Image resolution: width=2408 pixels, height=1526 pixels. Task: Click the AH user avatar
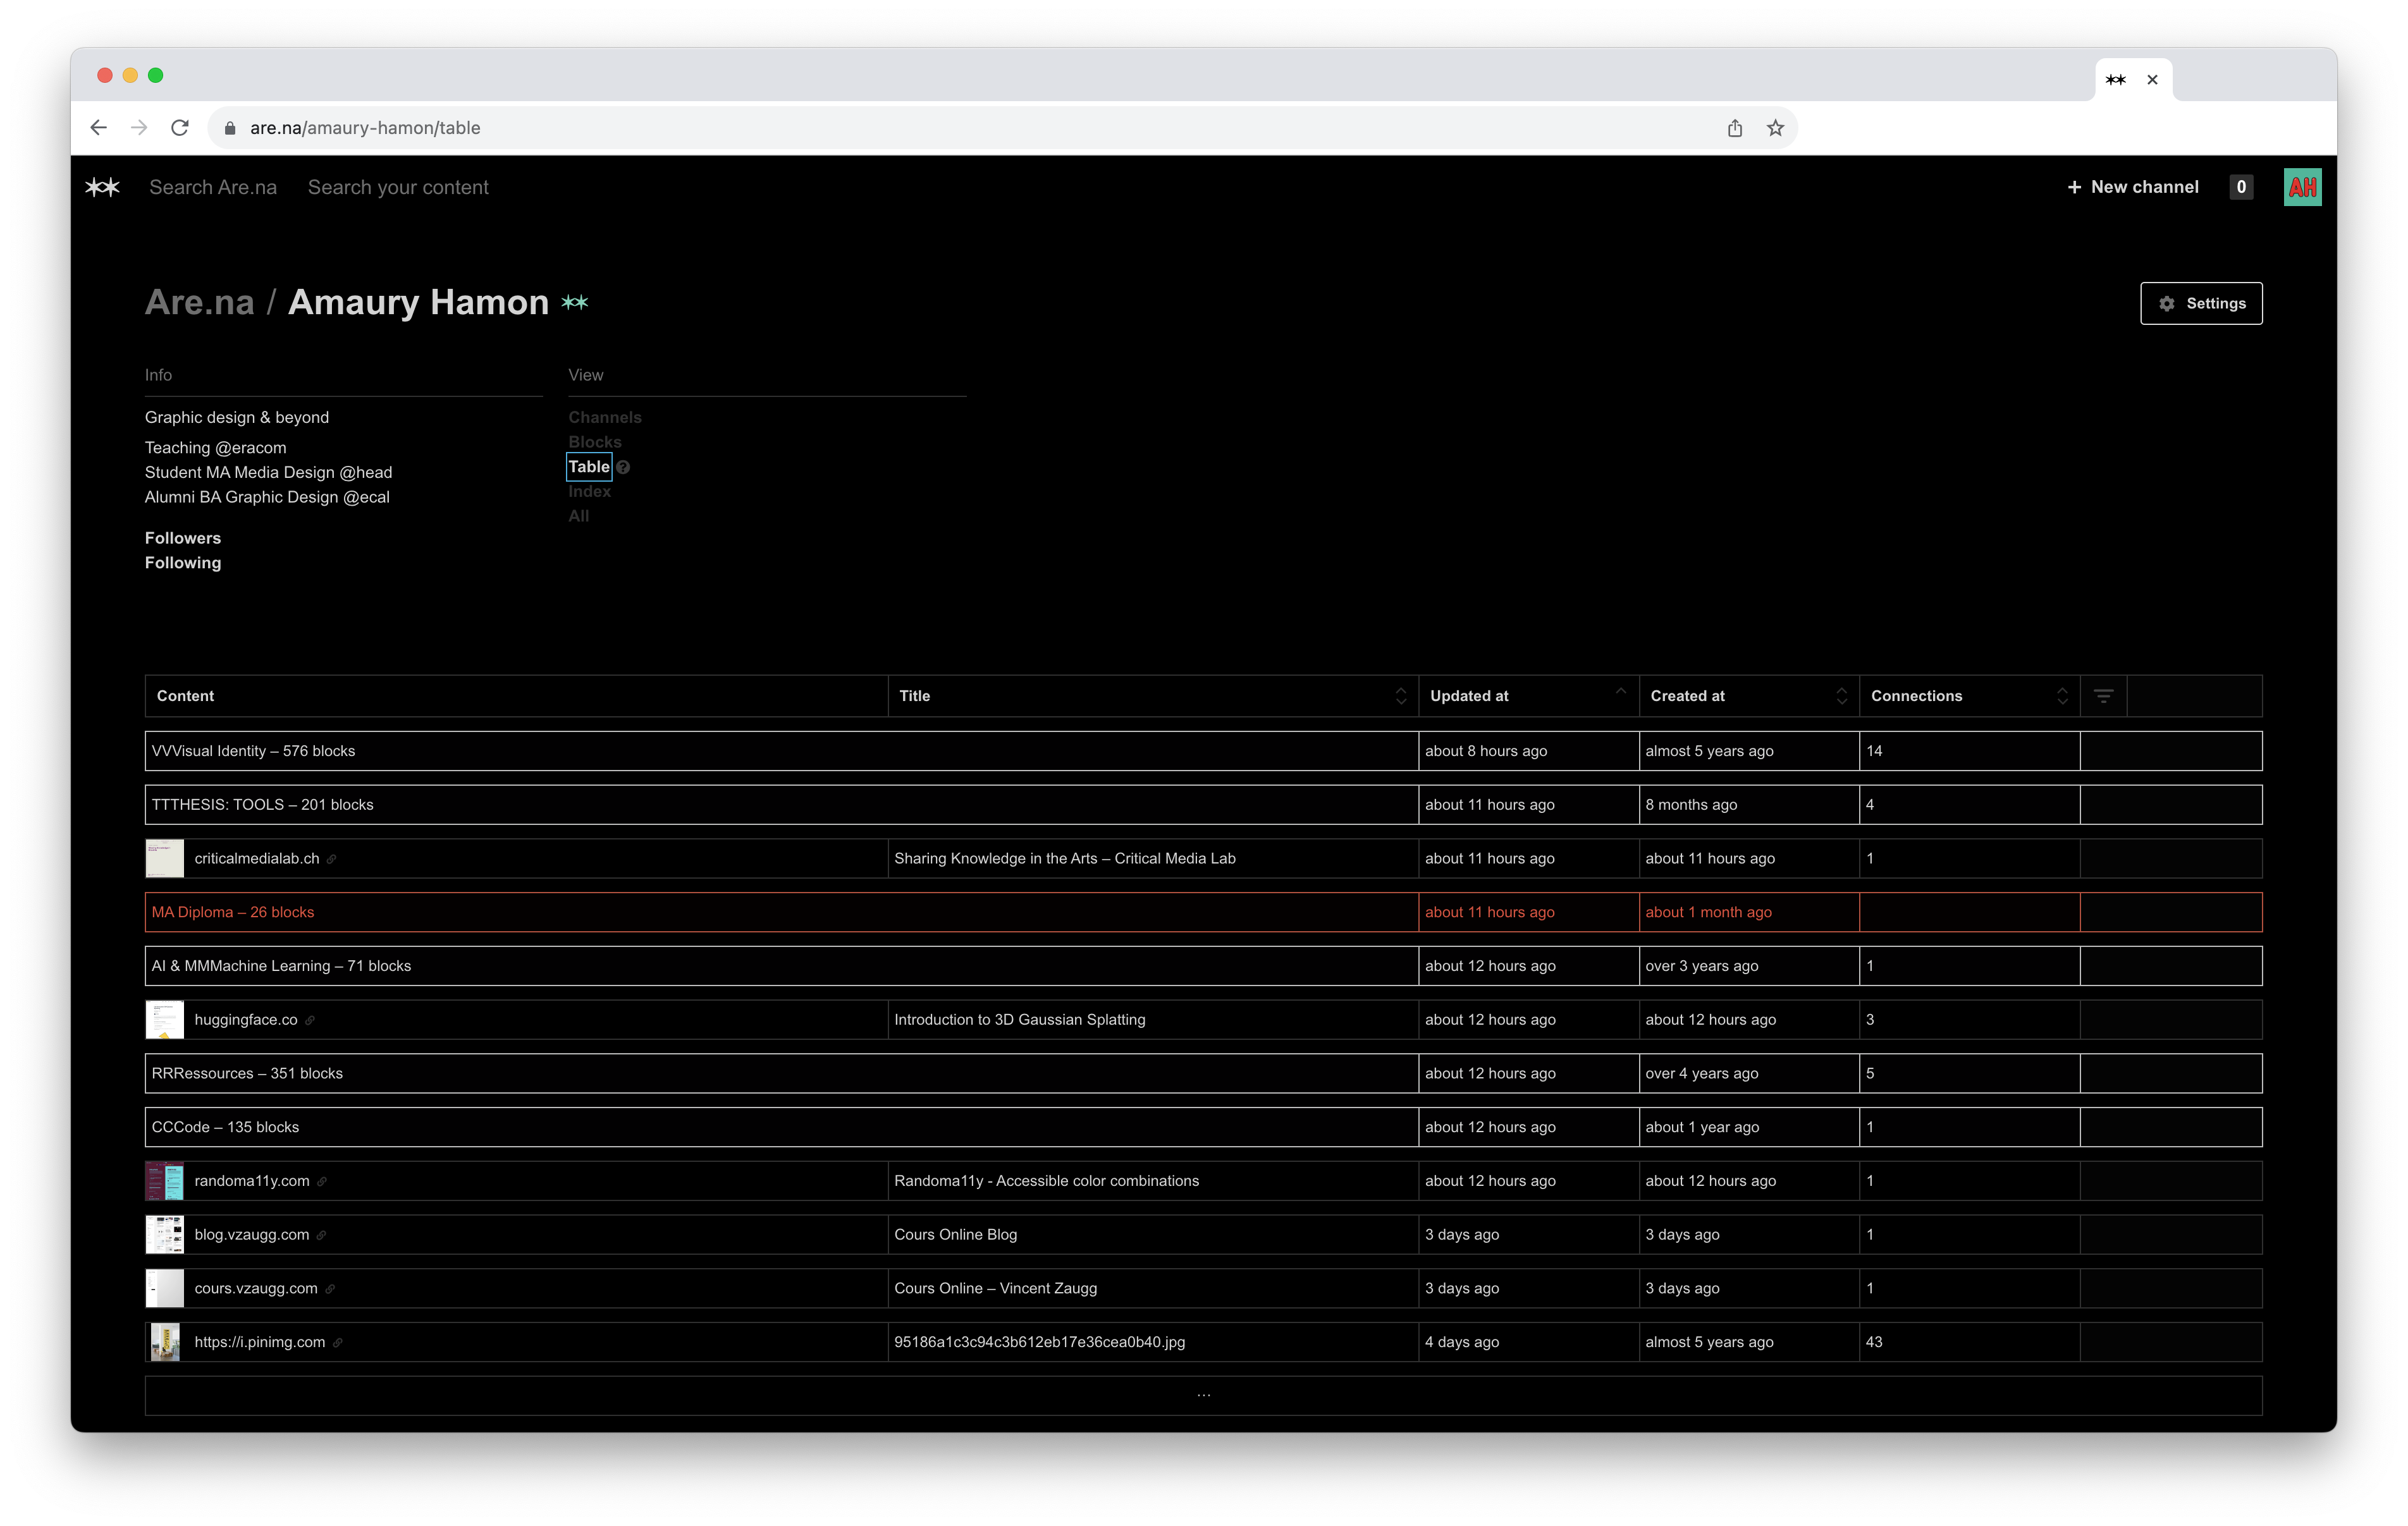pyautogui.click(x=2302, y=187)
